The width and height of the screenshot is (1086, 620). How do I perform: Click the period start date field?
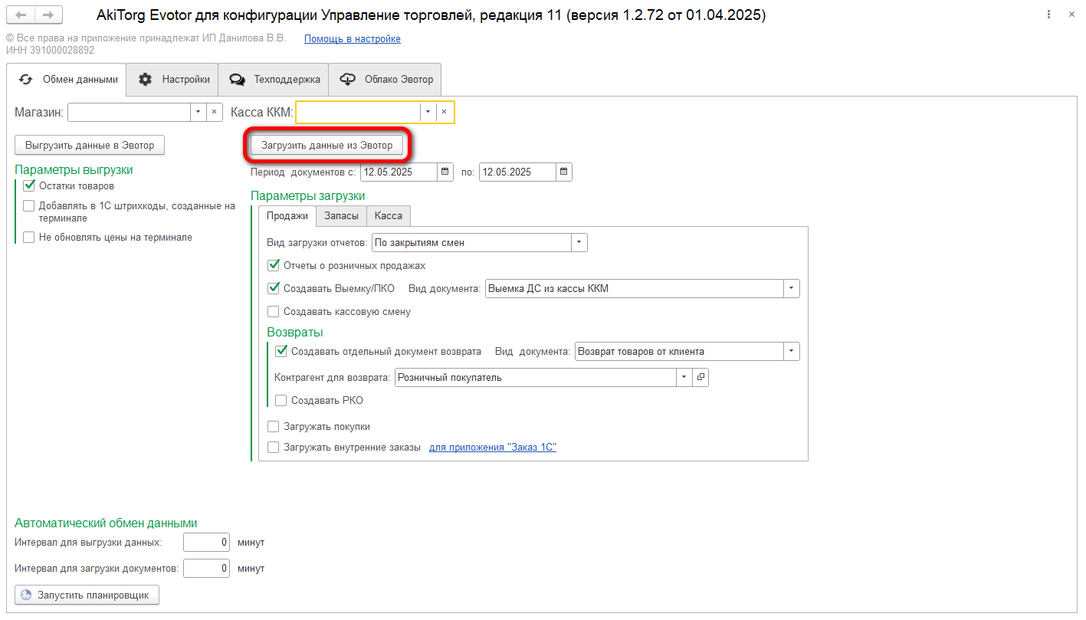pos(399,172)
